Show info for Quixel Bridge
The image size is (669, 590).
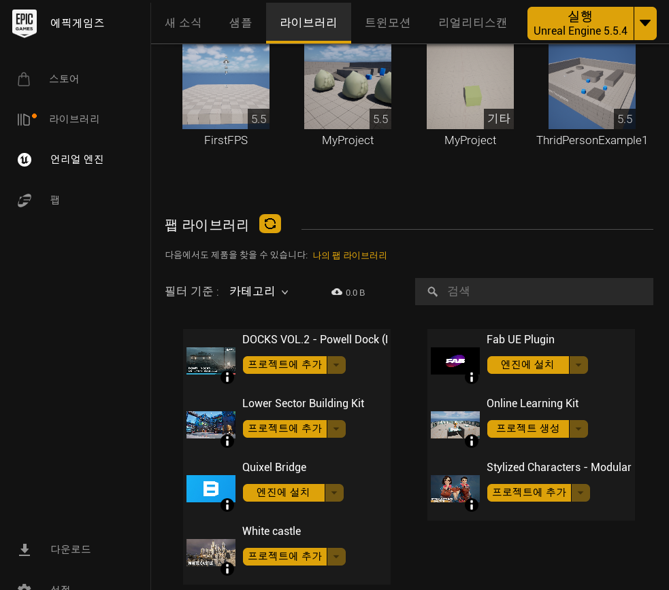coord(227,505)
